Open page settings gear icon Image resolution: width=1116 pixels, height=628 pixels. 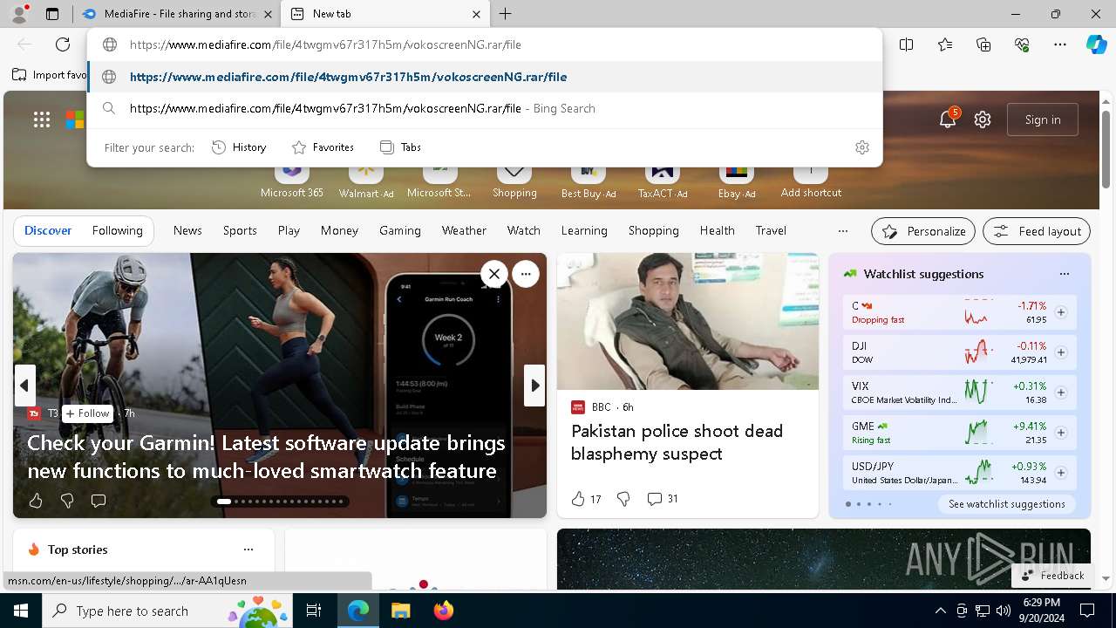tap(983, 119)
